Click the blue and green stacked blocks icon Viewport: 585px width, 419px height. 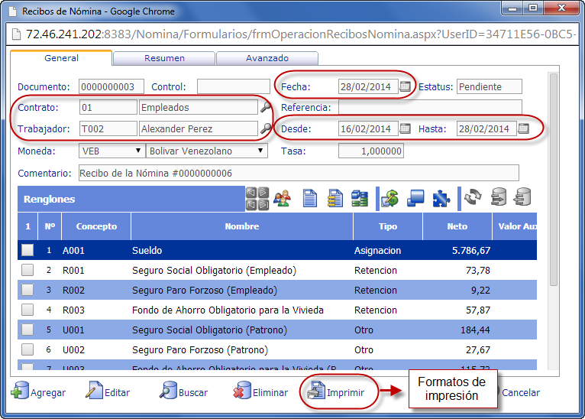[x=360, y=198]
